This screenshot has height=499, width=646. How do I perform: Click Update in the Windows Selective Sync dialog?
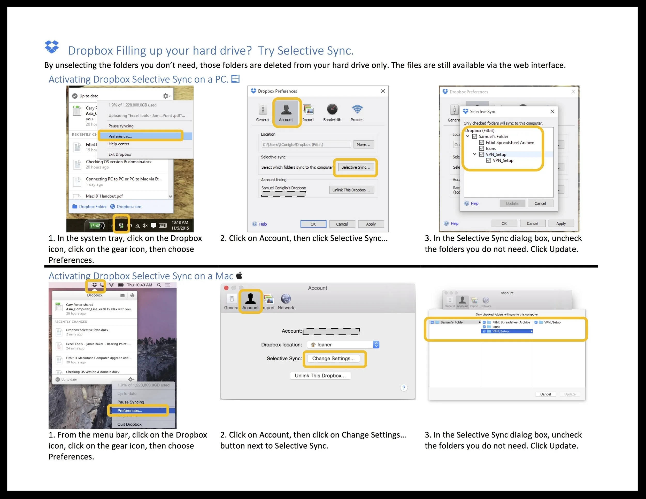(x=512, y=203)
